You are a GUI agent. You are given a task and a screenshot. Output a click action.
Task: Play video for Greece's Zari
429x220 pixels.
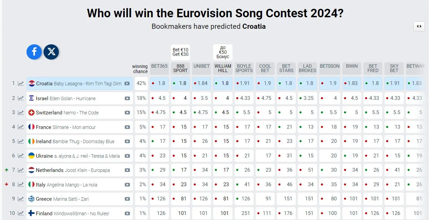[127, 199]
